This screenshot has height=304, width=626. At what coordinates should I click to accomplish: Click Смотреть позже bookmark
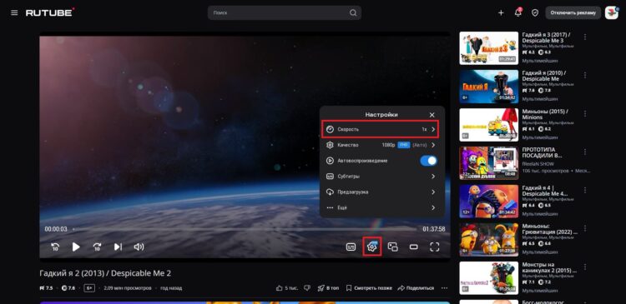369,287
